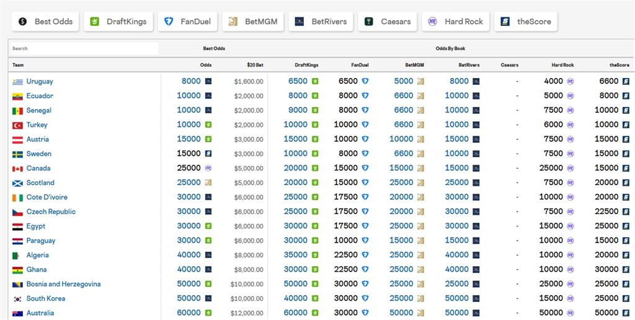
Task: Click the Uruguay flag icon
Action: [17, 82]
